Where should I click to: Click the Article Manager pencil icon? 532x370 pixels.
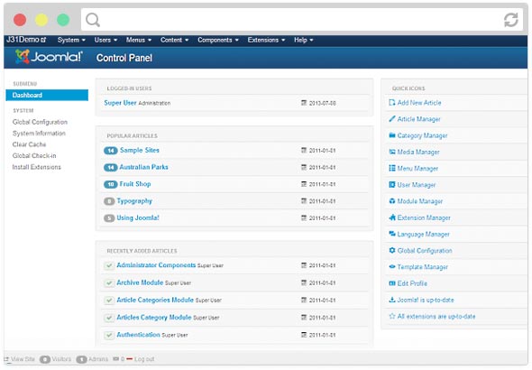click(392, 119)
